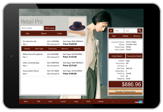
Task: Click the Price: $135.00 text
Action: [x=70, y=57]
